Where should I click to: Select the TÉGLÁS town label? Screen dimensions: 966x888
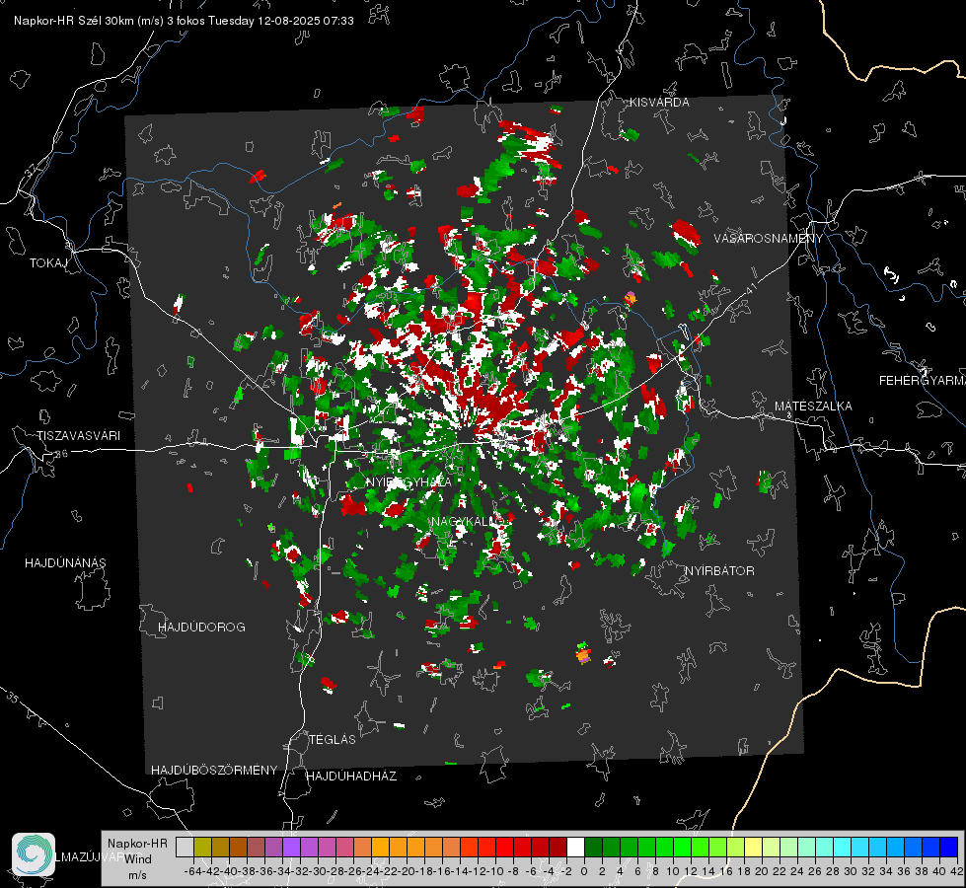[333, 740]
